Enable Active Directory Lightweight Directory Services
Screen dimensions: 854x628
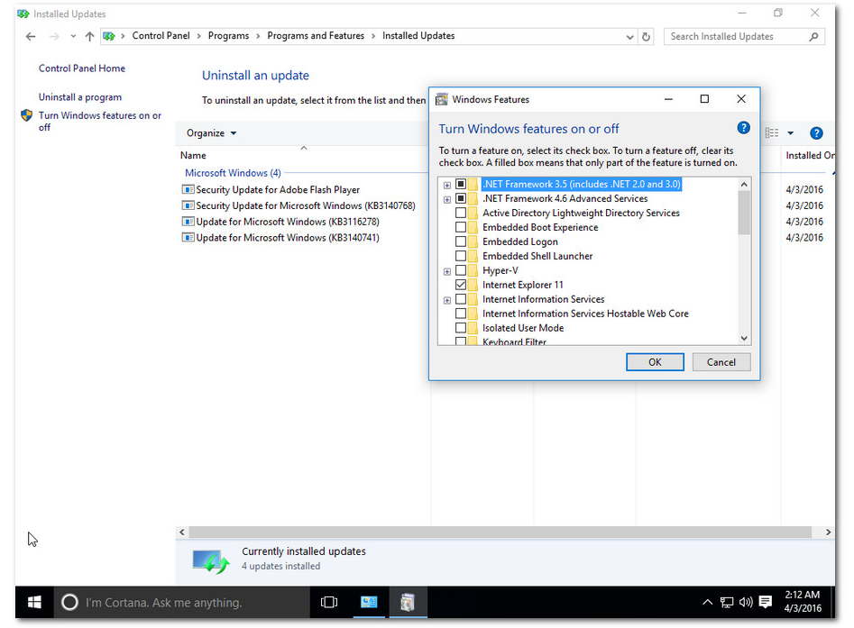461,213
